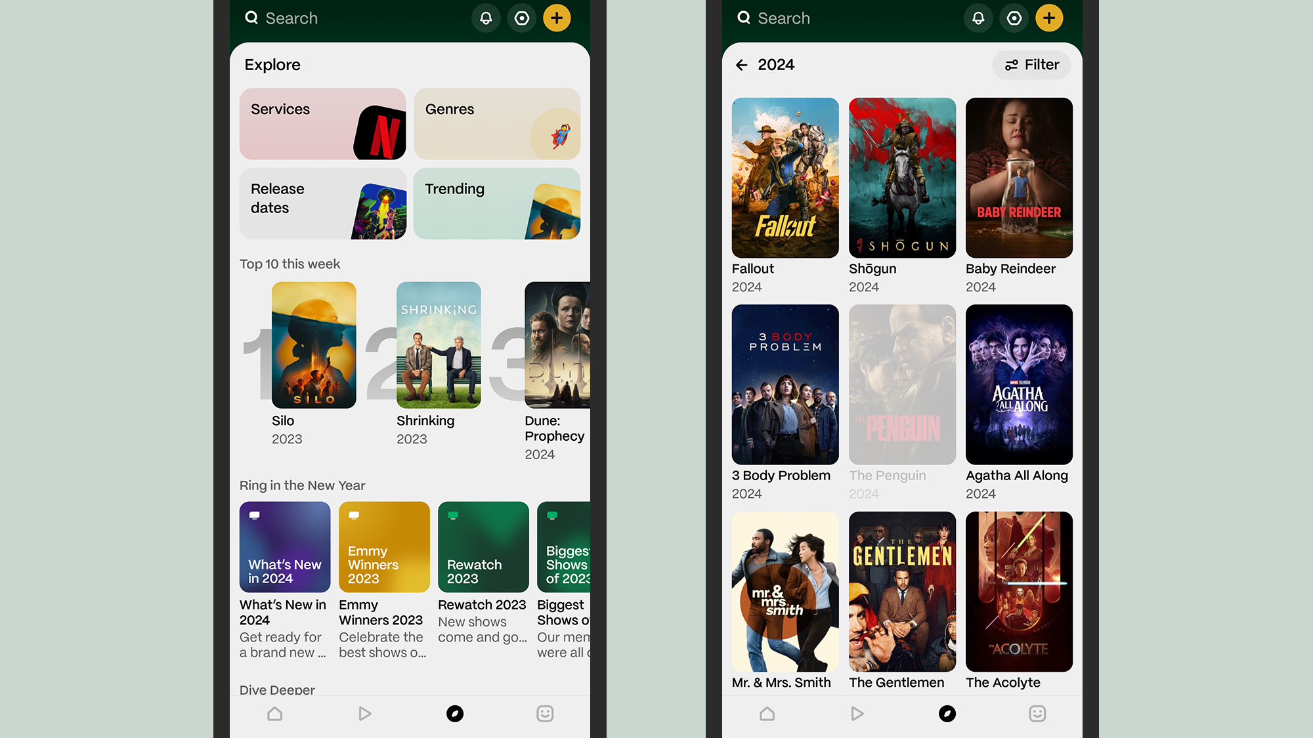This screenshot has width=1313, height=738.
Task: Open Baby Reindeer show page
Action: click(1019, 178)
